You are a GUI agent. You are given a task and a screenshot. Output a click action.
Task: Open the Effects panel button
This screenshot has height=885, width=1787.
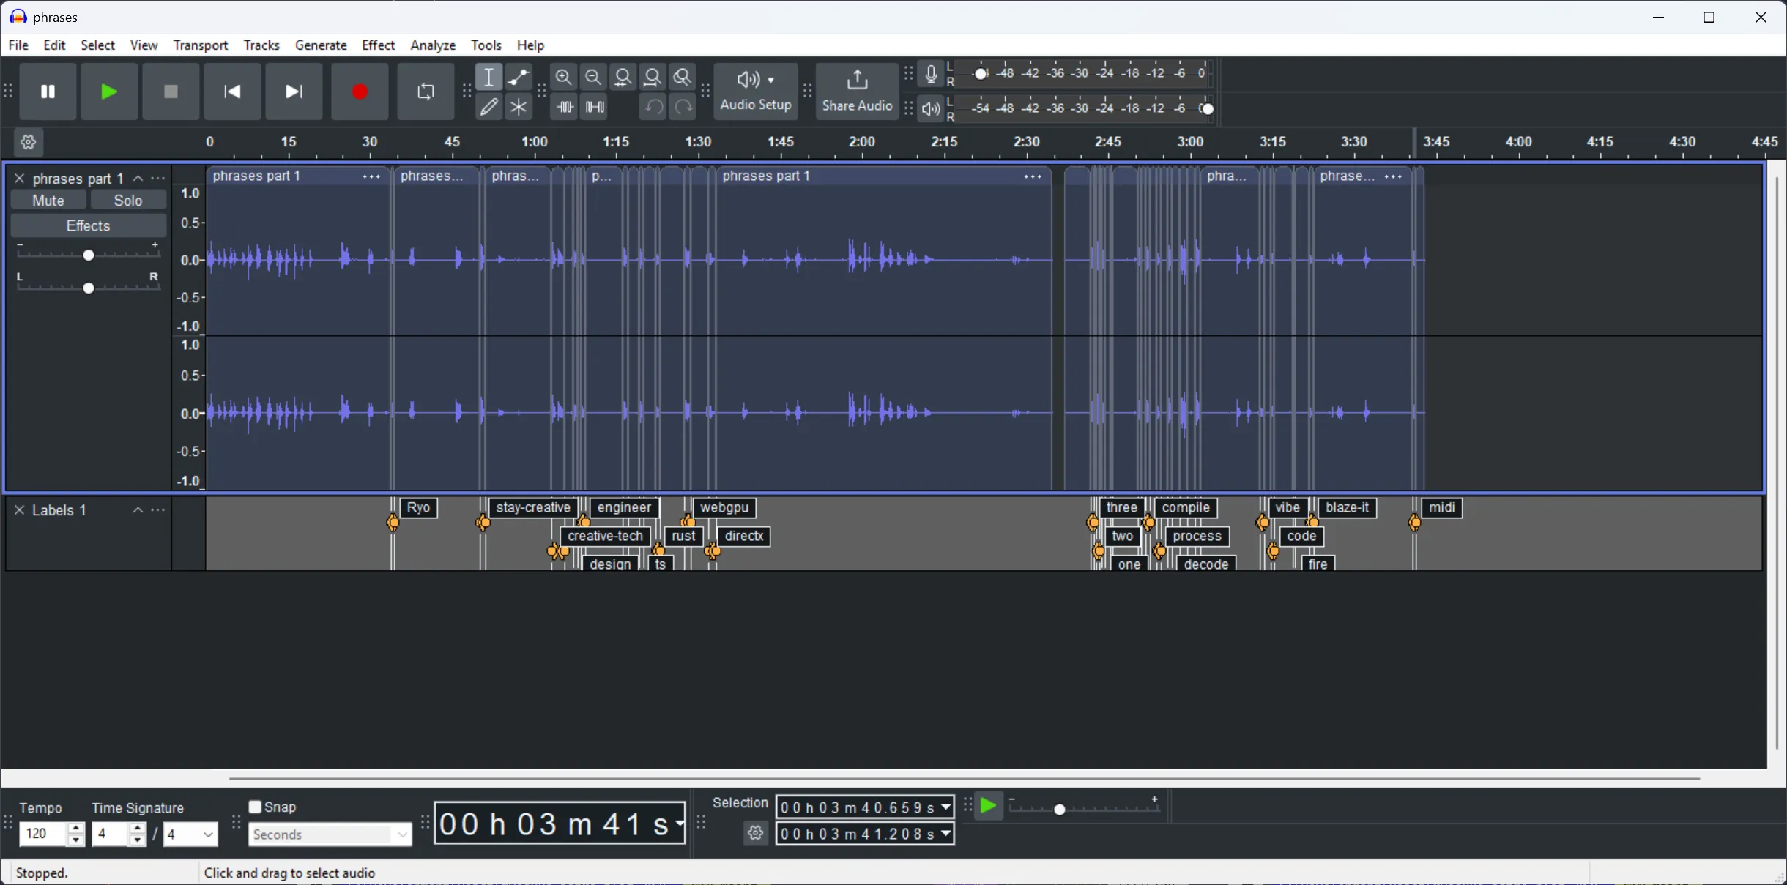click(87, 225)
